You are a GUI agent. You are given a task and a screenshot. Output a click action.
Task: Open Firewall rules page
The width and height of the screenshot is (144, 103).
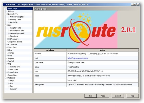click(x=12, y=72)
